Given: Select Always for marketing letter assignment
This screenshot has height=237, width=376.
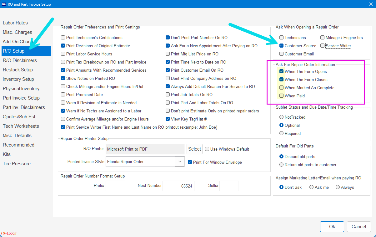Looking at the screenshot, I should point(338,187).
